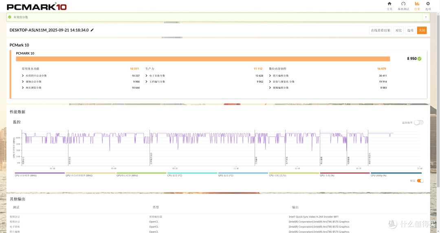Toggle the GPU 负载 (%) legend series
The image size is (440, 233).
click(x=345, y=174)
